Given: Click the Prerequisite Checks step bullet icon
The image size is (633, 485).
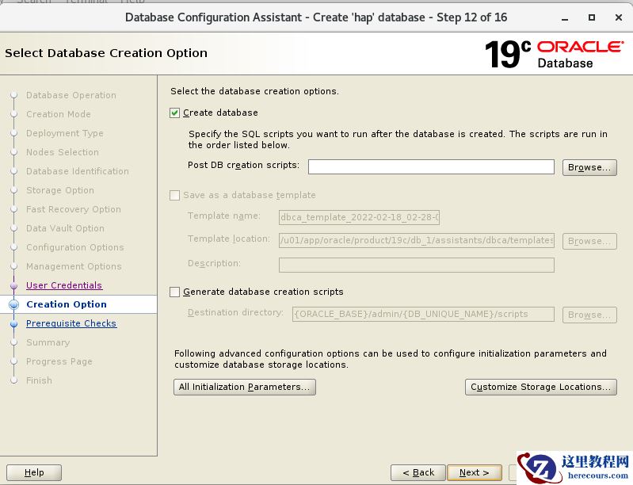Looking at the screenshot, I should pyautogui.click(x=13, y=324).
